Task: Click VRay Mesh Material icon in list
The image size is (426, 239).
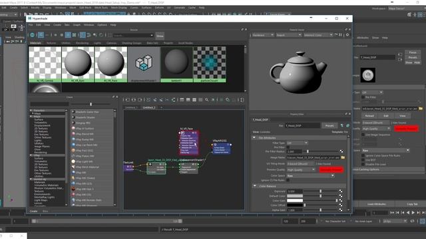Action: click(x=73, y=167)
